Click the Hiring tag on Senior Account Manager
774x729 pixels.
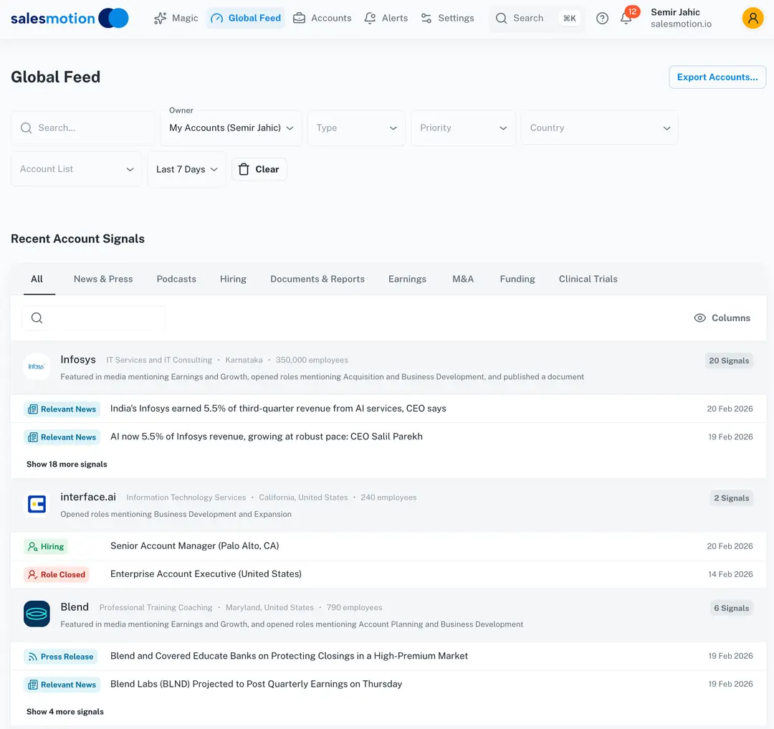pyautogui.click(x=46, y=546)
